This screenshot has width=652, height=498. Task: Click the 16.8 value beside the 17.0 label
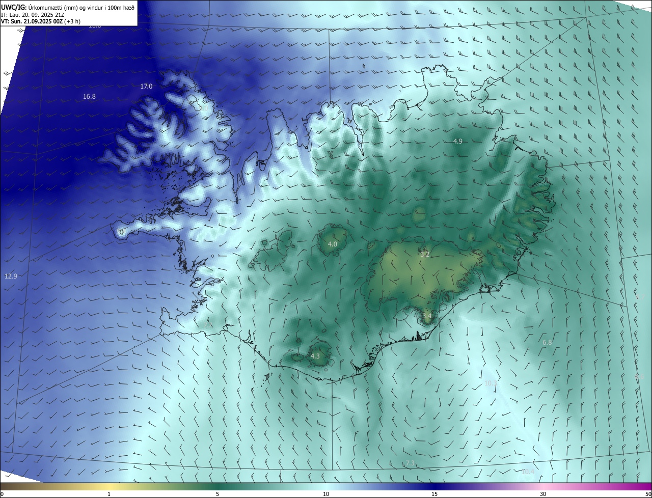coord(89,96)
